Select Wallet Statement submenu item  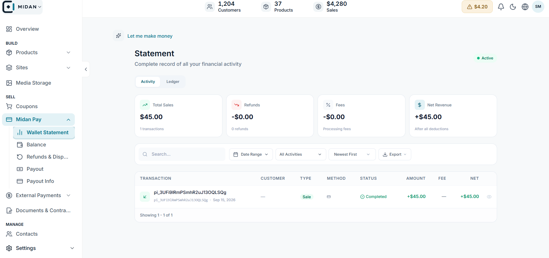[44, 132]
